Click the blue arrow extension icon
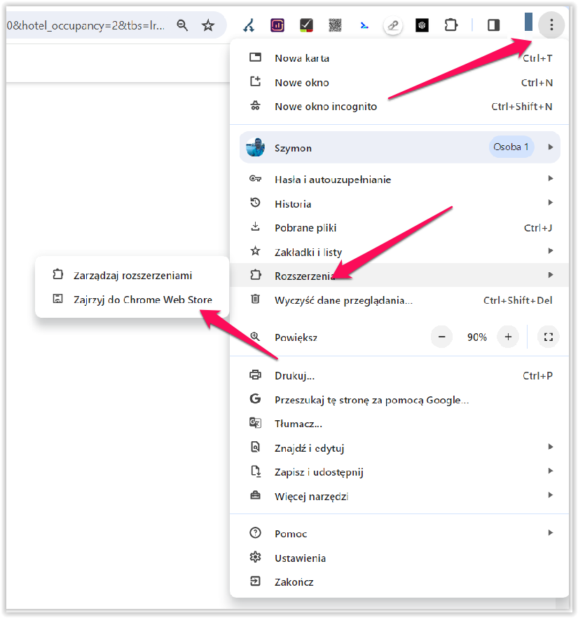 click(x=364, y=26)
